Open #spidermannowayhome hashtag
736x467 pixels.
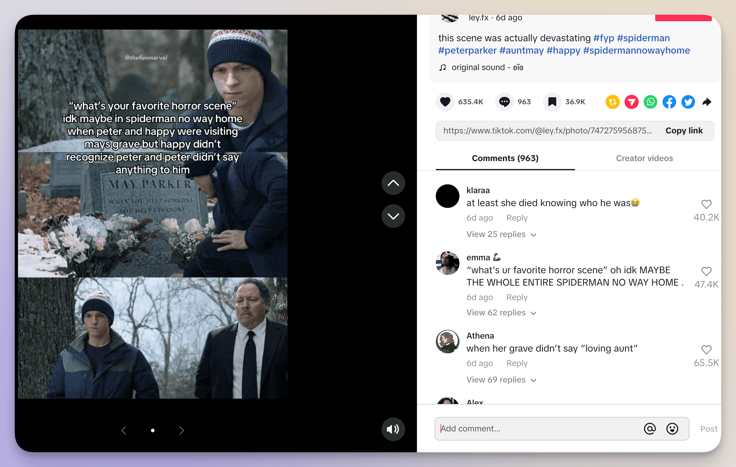(636, 50)
